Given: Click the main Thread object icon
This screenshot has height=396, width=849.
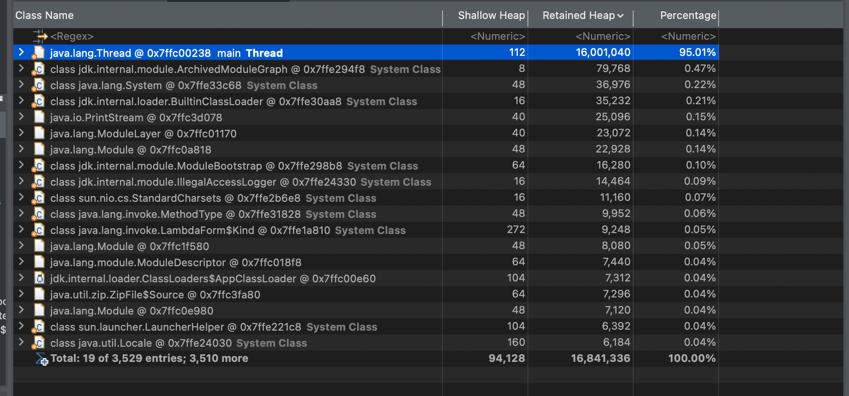Looking at the screenshot, I should [x=38, y=53].
